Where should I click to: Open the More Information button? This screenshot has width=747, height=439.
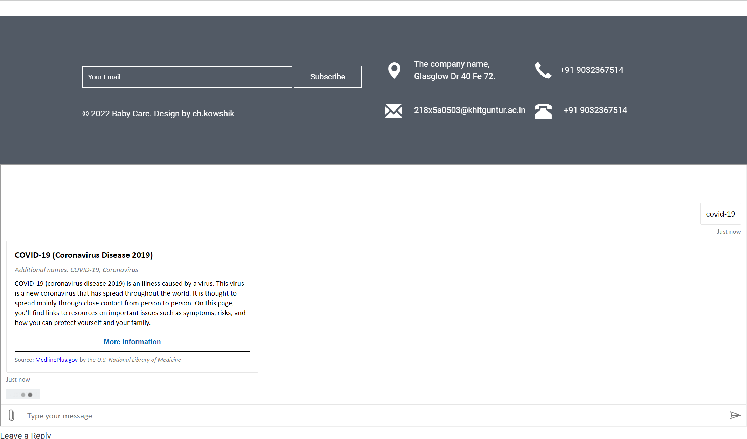132,342
